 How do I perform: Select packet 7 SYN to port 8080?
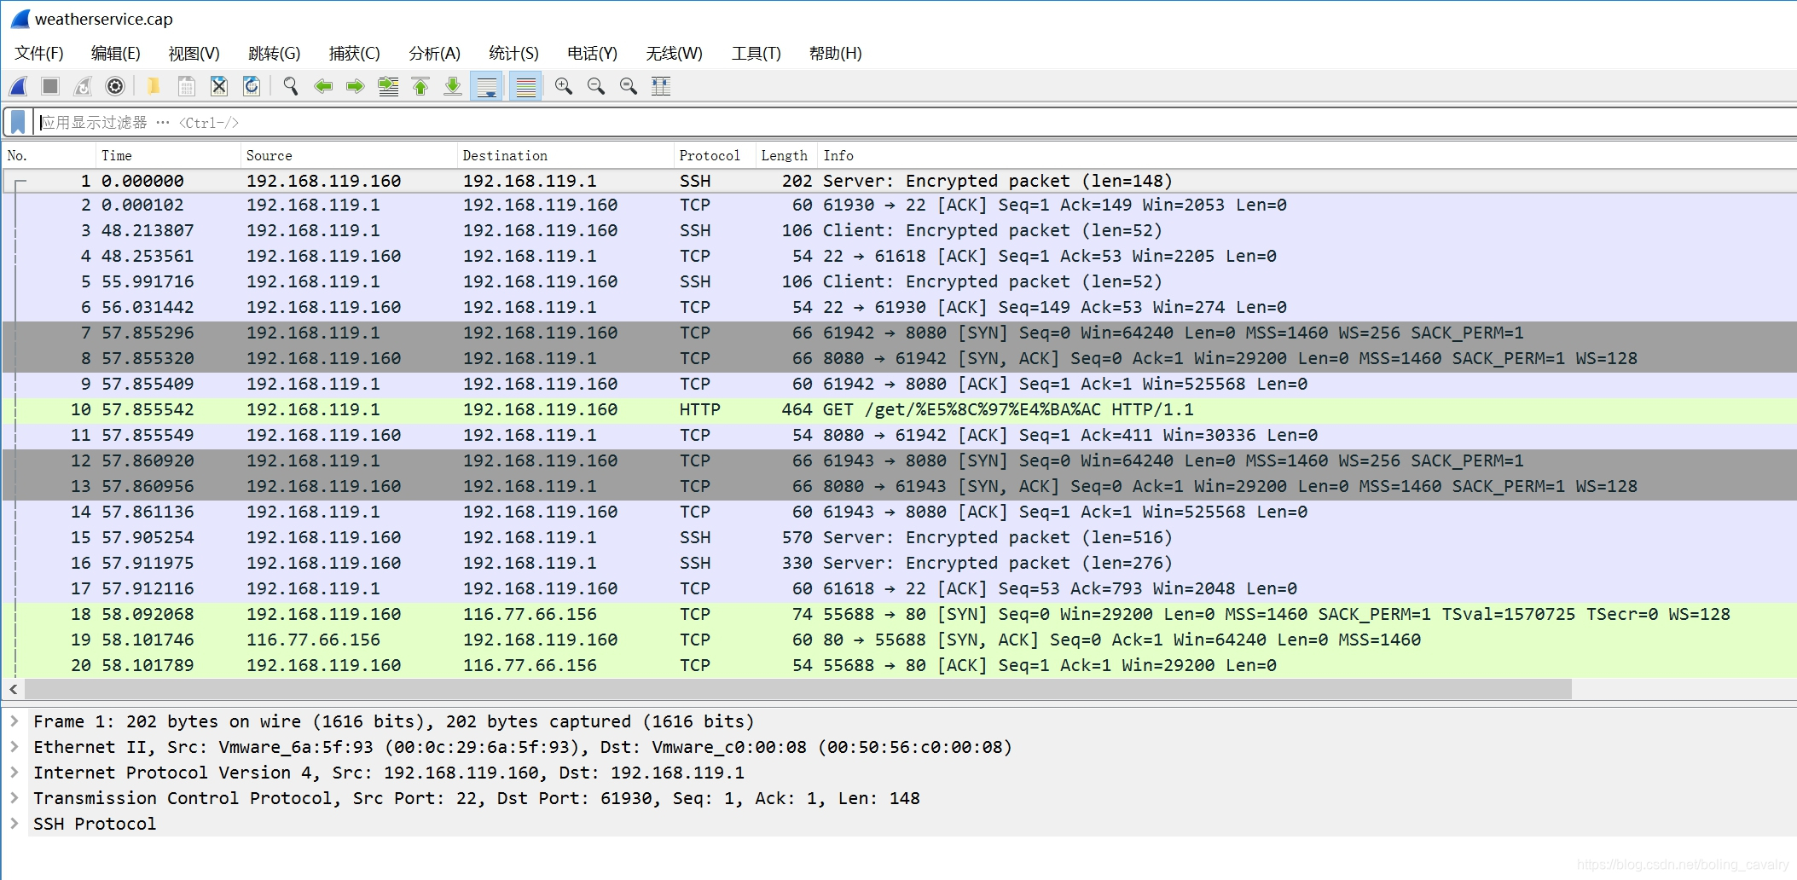899,333
